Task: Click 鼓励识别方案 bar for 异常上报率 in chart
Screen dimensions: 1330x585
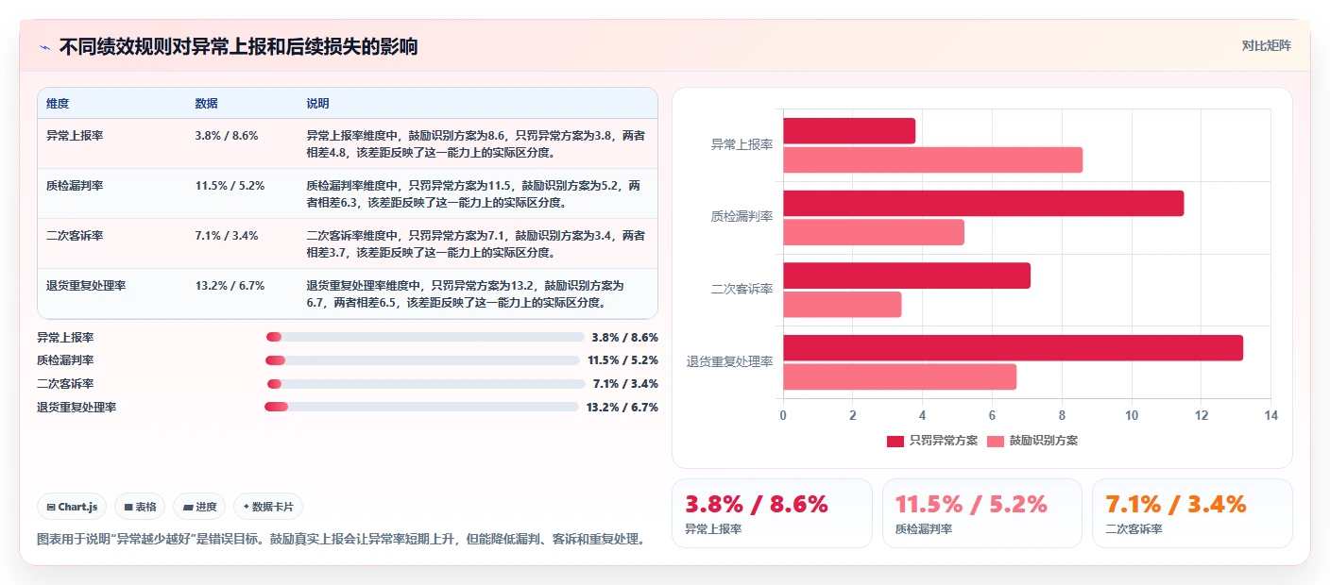Action: pyautogui.click(x=932, y=160)
